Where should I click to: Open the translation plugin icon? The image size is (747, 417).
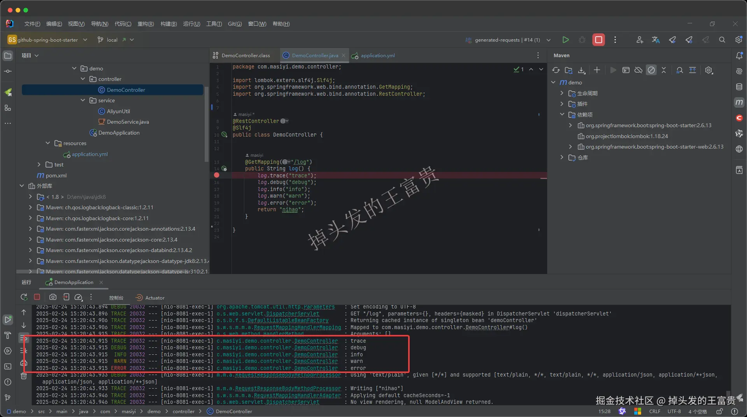click(656, 40)
